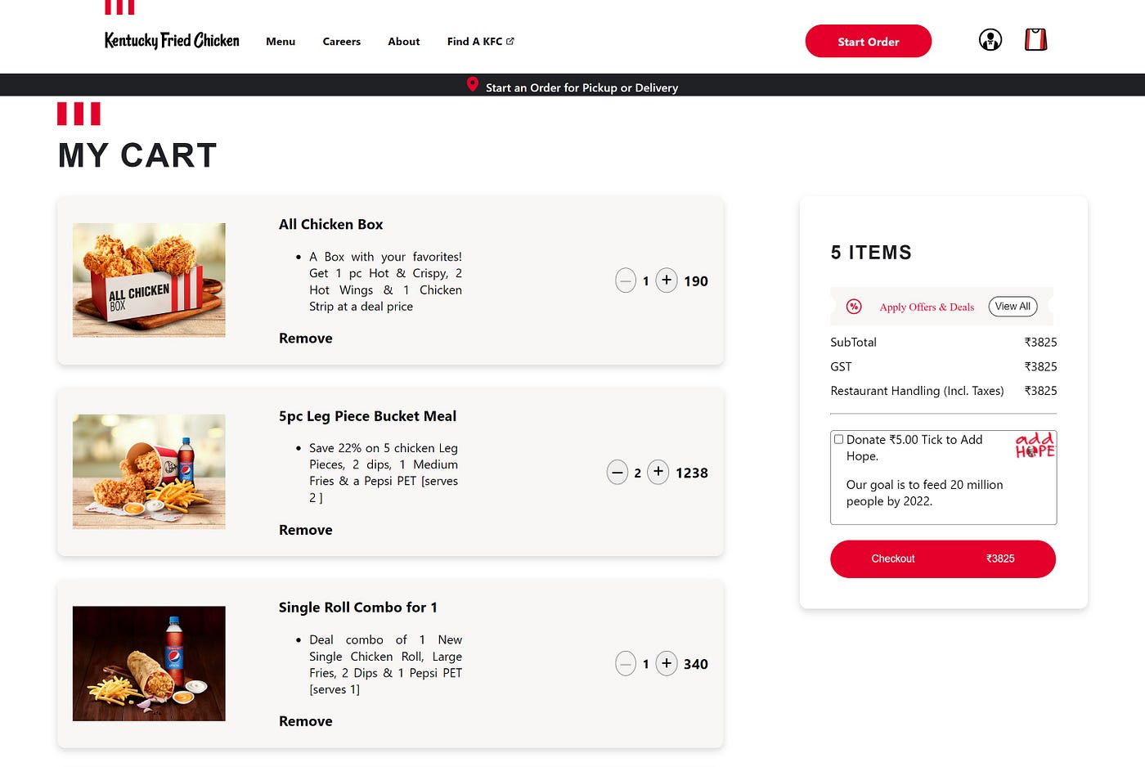Remove the All Chicken Box from cart
The height and width of the screenshot is (767, 1145).
(x=305, y=338)
